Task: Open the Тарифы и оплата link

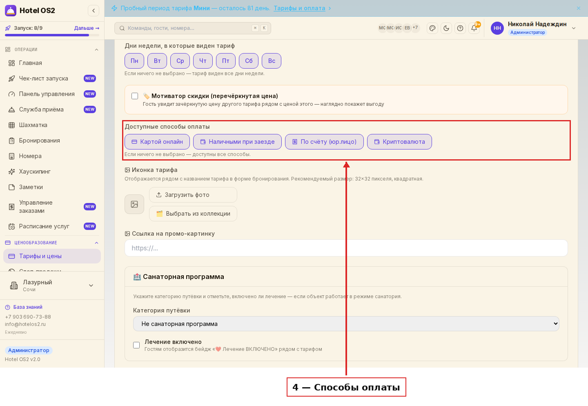Action: point(299,8)
